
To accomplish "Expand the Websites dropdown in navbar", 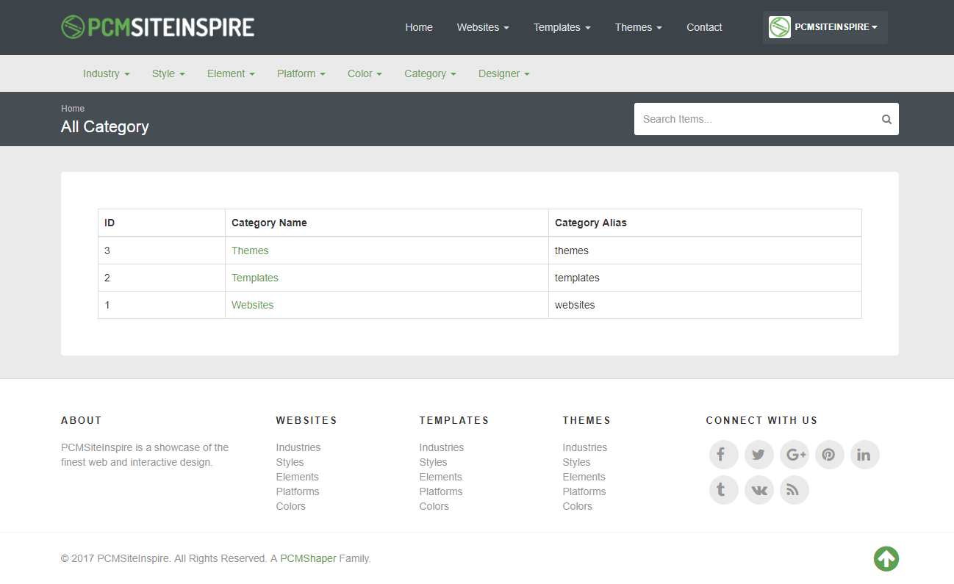I will [483, 27].
